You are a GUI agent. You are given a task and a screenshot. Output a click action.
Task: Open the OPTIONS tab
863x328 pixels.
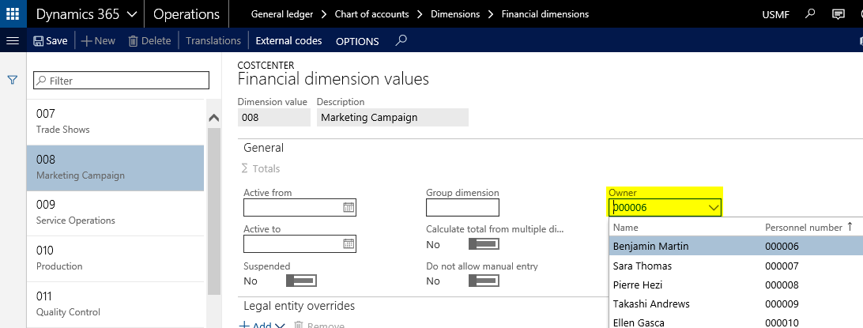point(357,41)
